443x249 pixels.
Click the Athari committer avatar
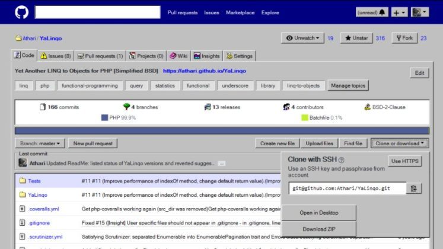tap(22, 162)
